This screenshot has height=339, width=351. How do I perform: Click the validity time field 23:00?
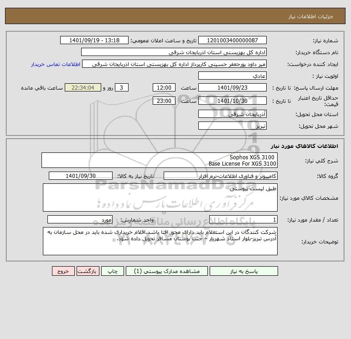click(164, 101)
